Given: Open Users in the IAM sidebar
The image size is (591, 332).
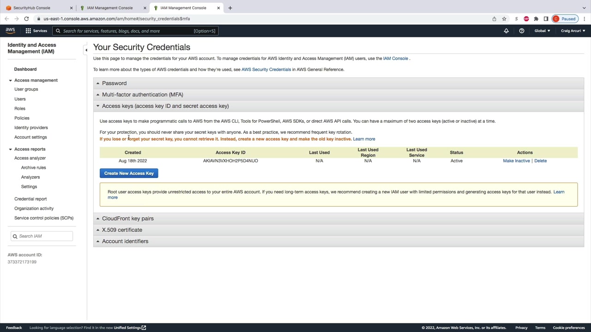Looking at the screenshot, I should [20, 99].
